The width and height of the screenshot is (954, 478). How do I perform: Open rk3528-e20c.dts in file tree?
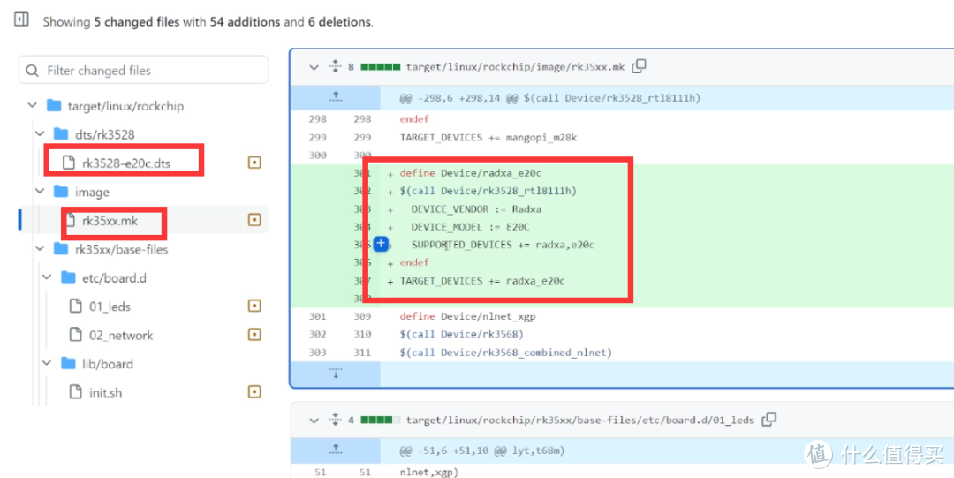tap(126, 163)
